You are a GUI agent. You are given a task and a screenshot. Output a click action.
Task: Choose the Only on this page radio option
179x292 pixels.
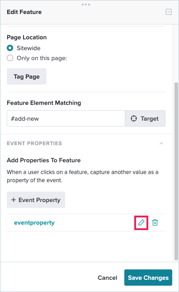click(10, 58)
